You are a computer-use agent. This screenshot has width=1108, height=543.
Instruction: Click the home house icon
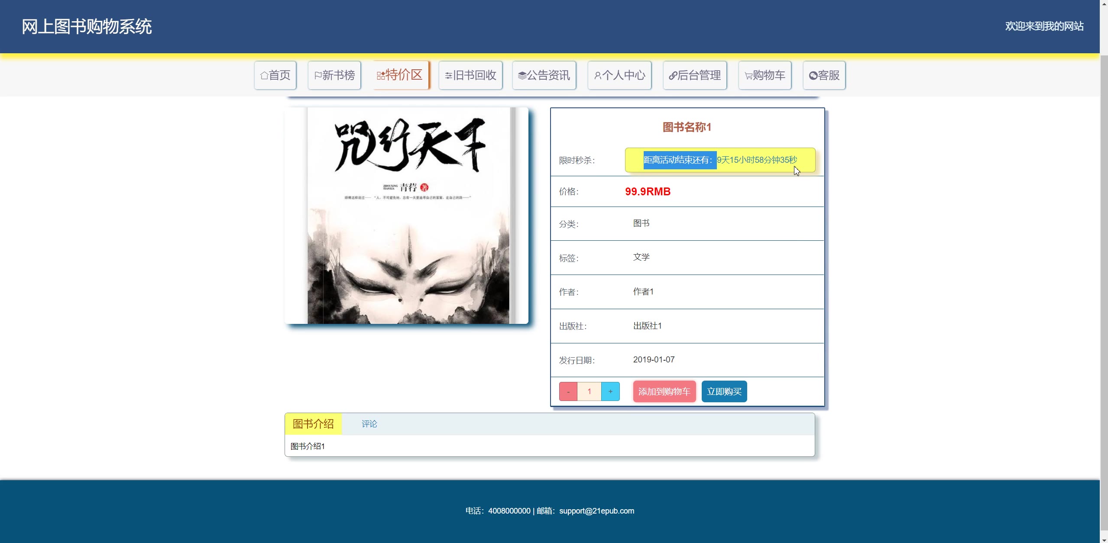[x=264, y=75]
